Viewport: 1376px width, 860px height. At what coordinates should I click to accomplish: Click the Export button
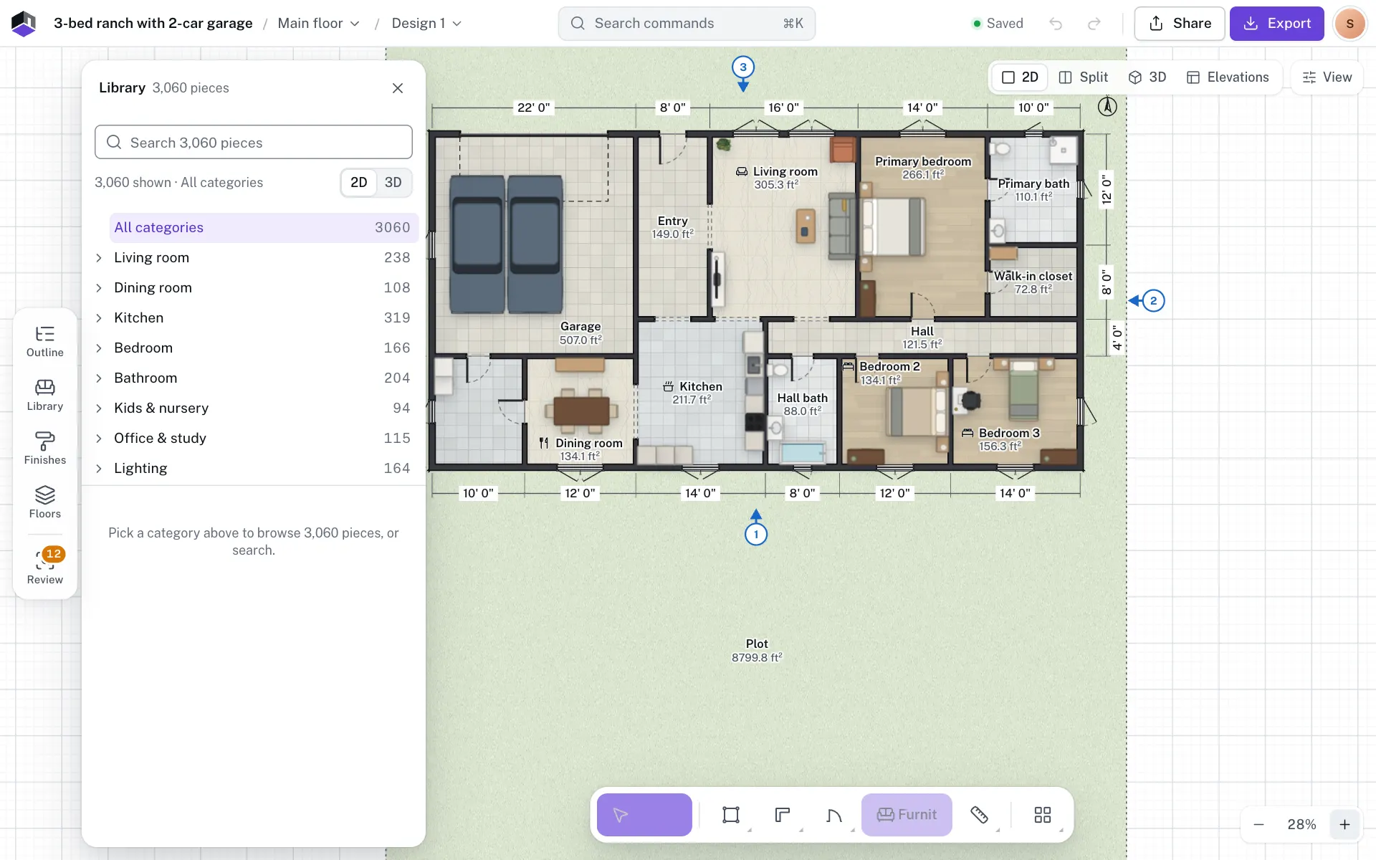[1276, 24]
